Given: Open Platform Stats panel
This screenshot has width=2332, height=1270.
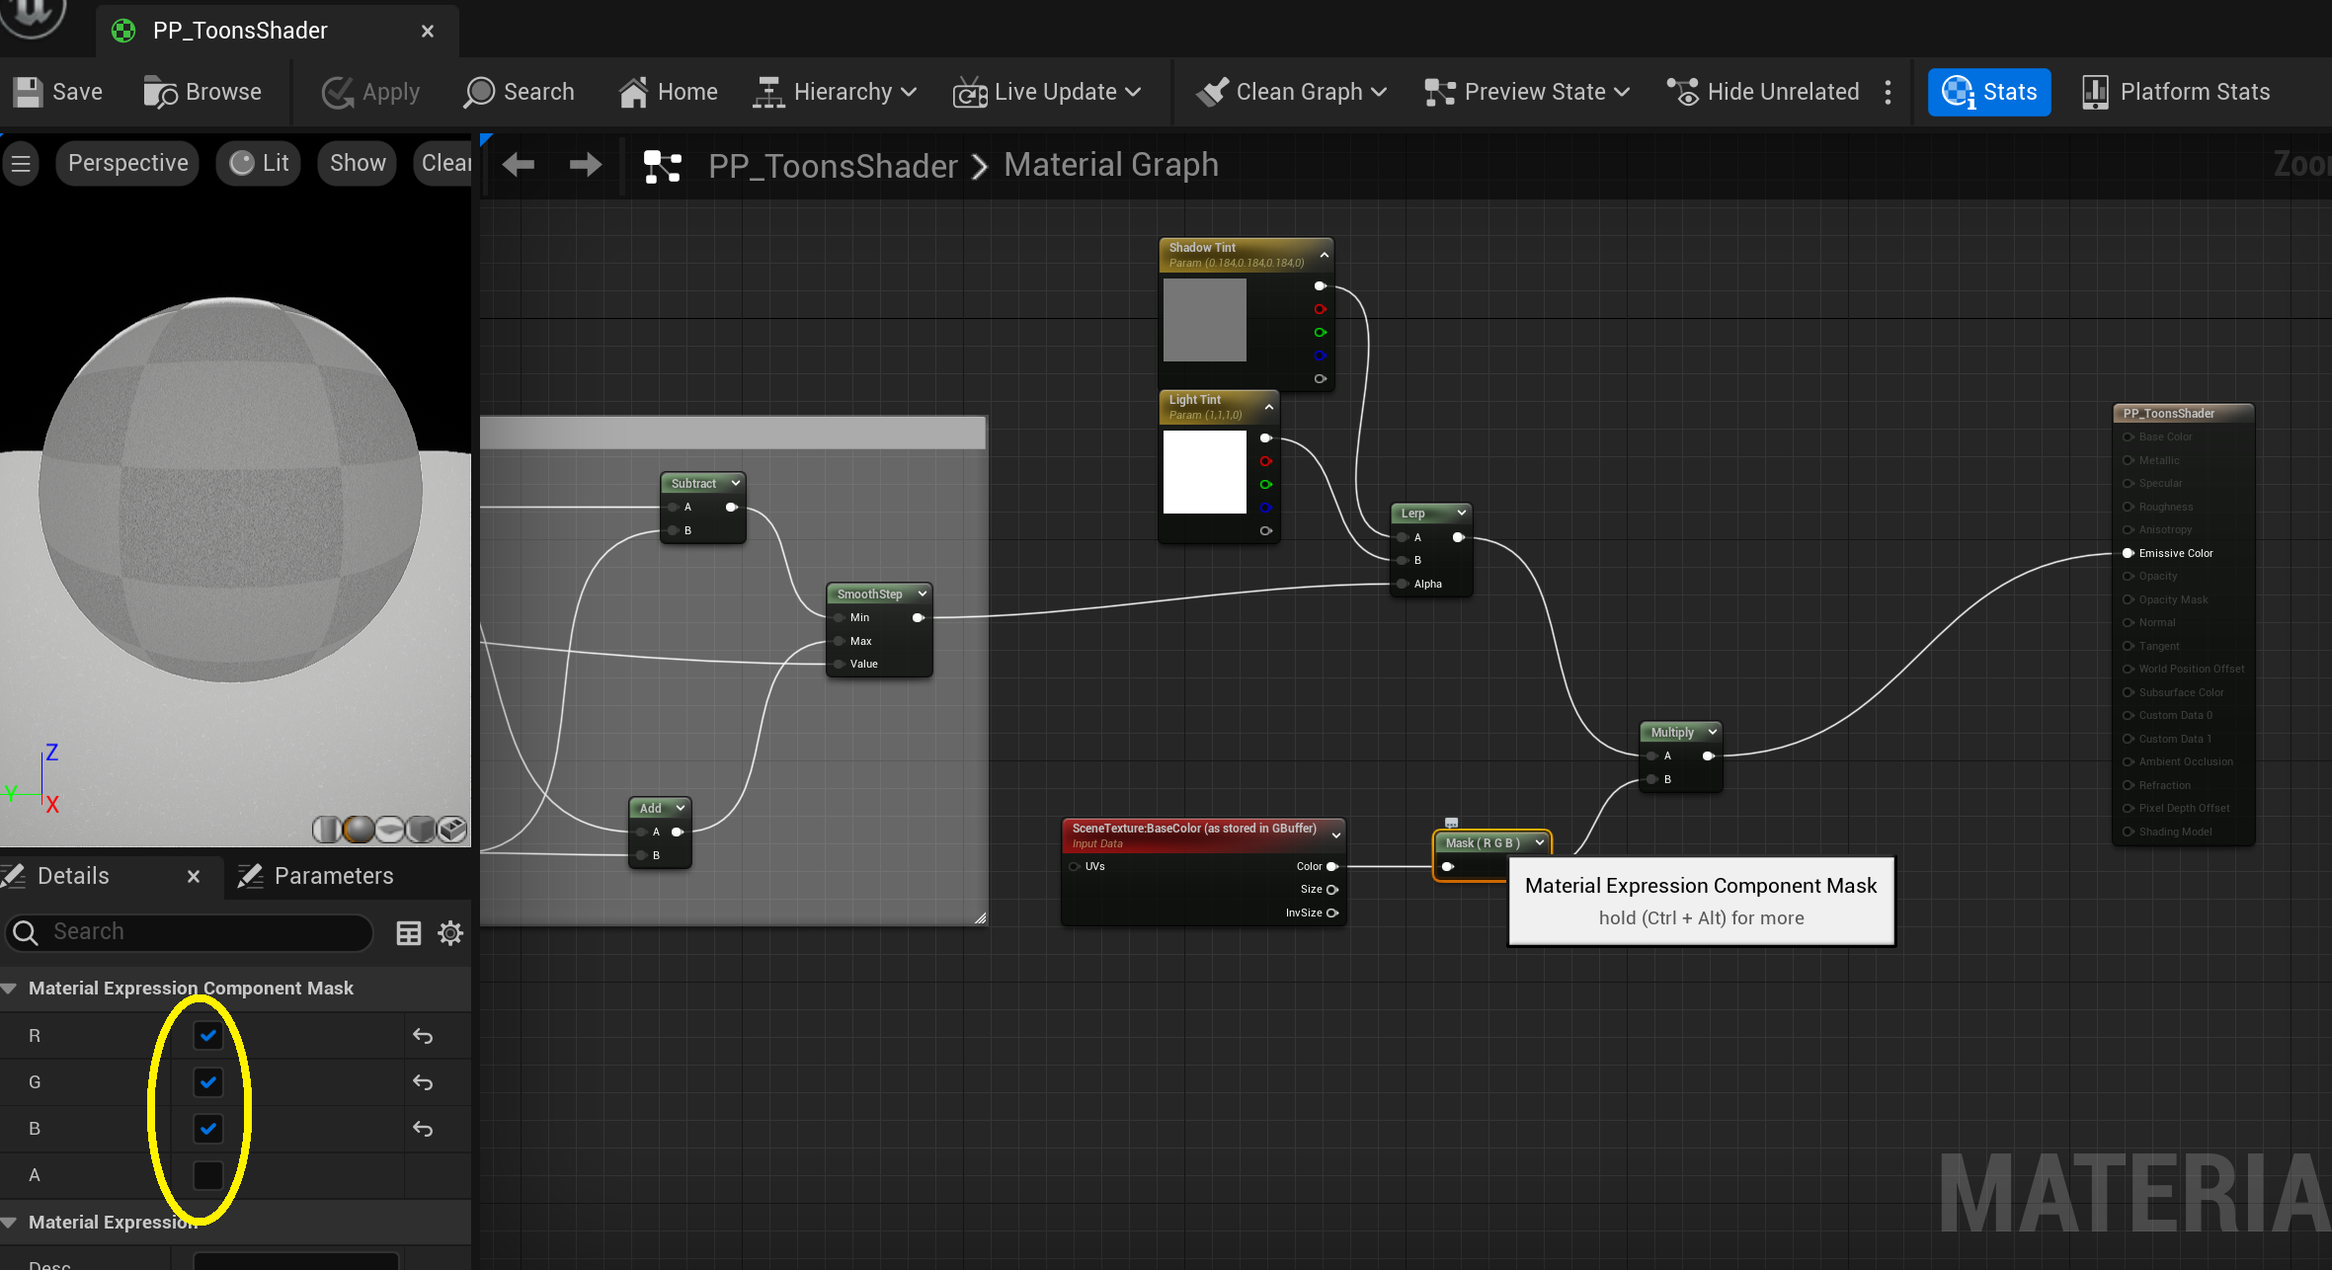Looking at the screenshot, I should tap(2176, 92).
